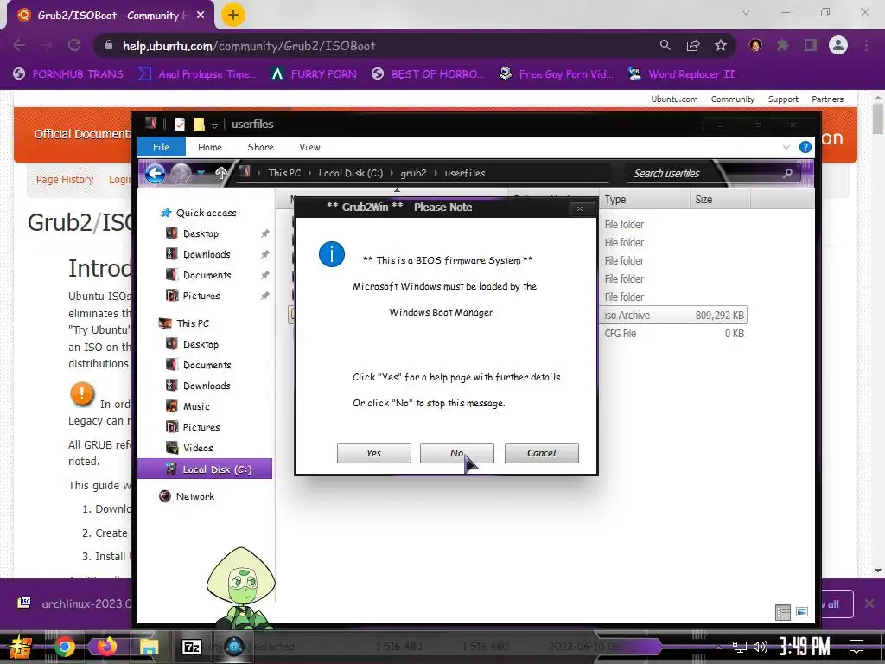Viewport: 885px width, 664px height.
Task: Toggle the Chrome side panel icon
Action: tap(811, 45)
